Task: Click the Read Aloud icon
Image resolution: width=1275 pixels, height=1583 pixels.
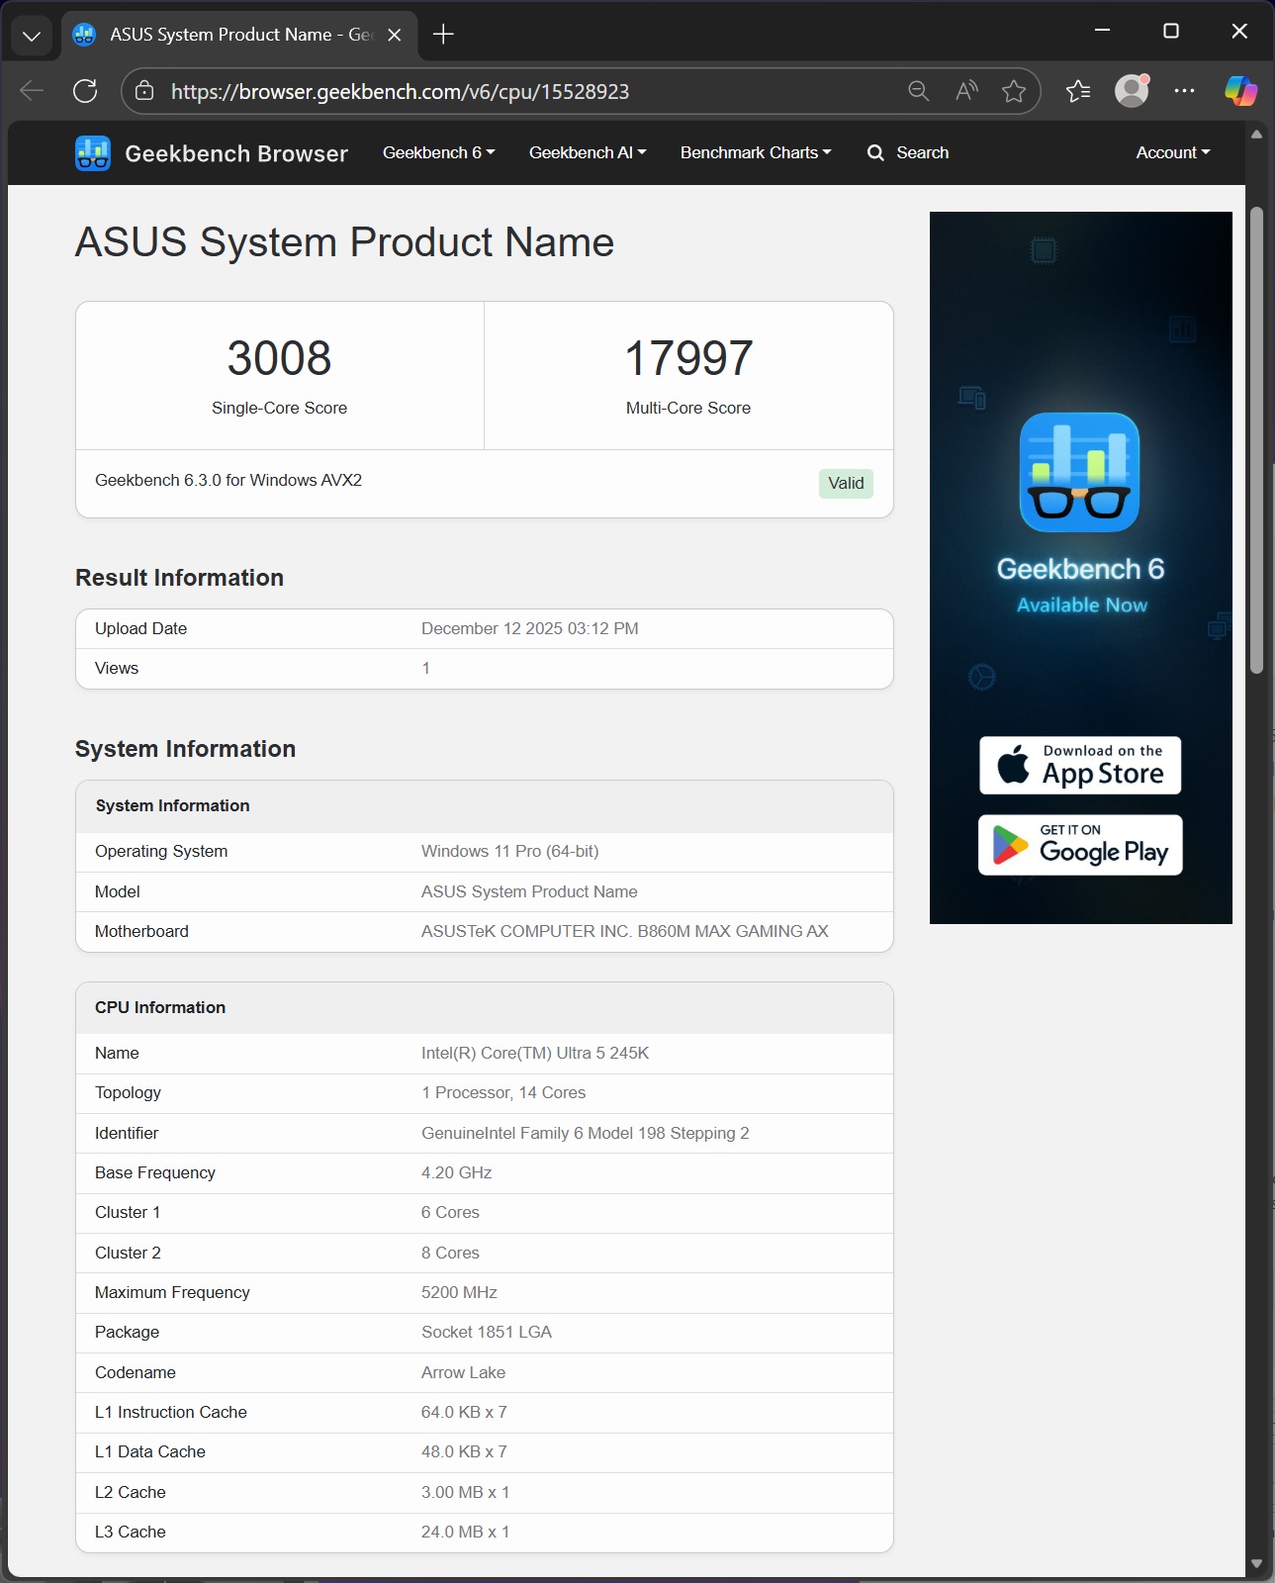Action: 966,91
